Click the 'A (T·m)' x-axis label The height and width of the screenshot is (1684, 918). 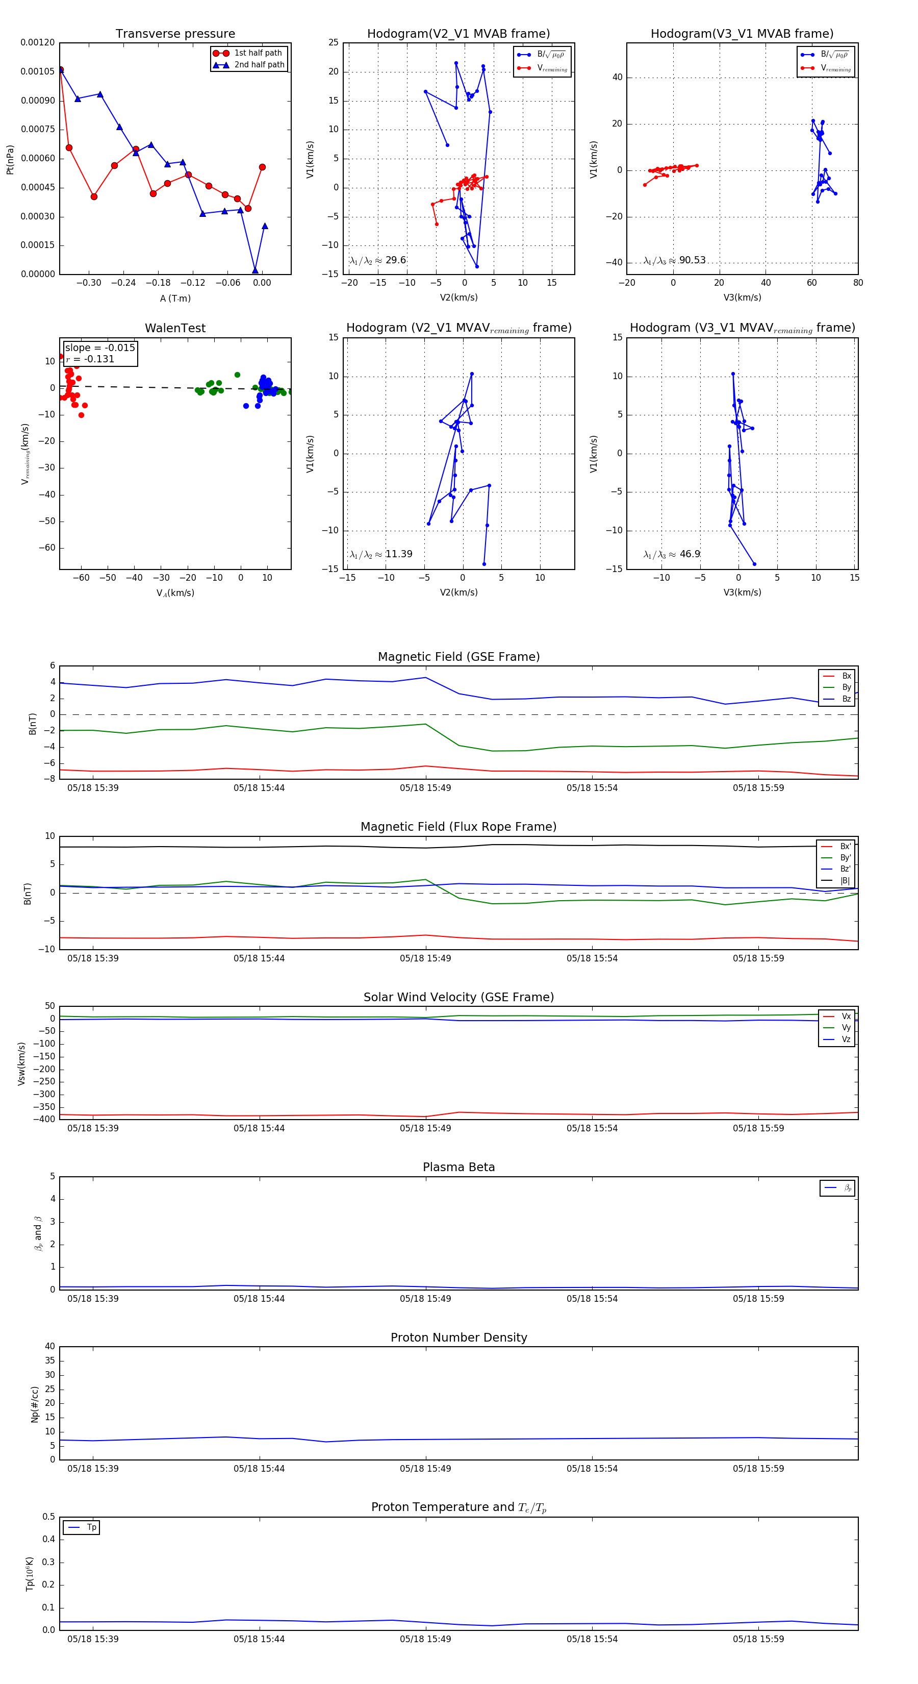pyautogui.click(x=175, y=298)
